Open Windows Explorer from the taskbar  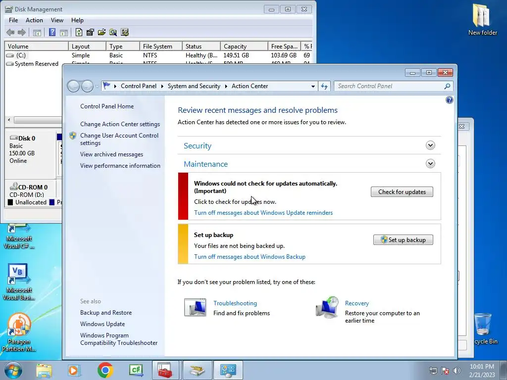pyautogui.click(x=44, y=370)
